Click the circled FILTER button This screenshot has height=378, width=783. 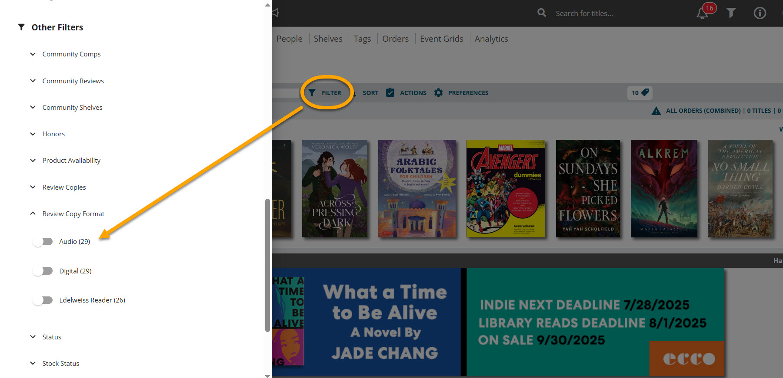(326, 93)
